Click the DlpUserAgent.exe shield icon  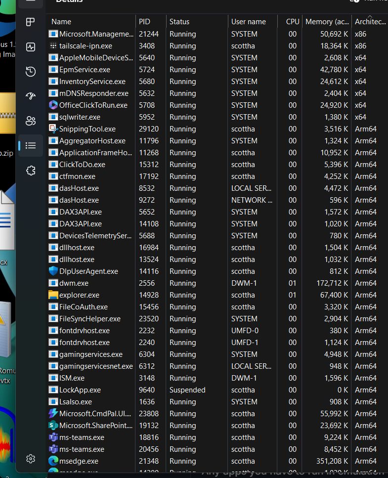click(53, 271)
